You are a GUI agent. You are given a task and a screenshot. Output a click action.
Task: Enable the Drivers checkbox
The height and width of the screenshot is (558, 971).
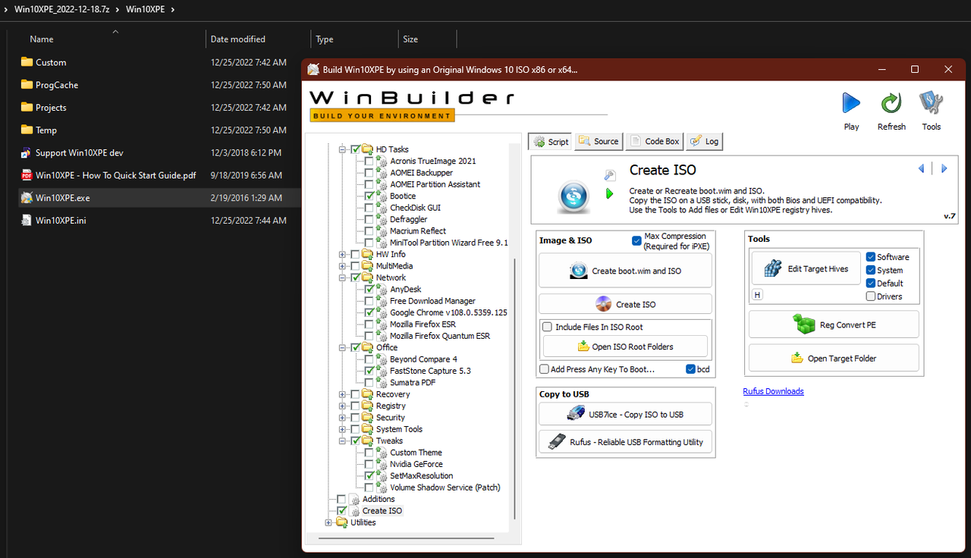coord(871,296)
